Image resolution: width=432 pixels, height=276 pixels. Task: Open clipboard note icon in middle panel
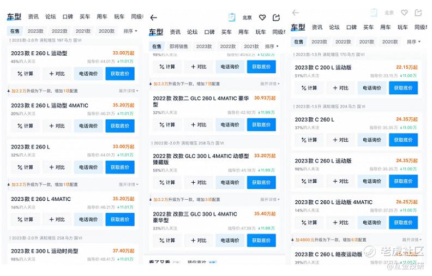(x=232, y=17)
